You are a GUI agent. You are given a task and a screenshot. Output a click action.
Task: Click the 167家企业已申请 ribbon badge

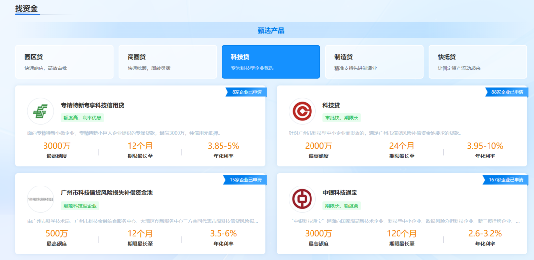[505, 180]
